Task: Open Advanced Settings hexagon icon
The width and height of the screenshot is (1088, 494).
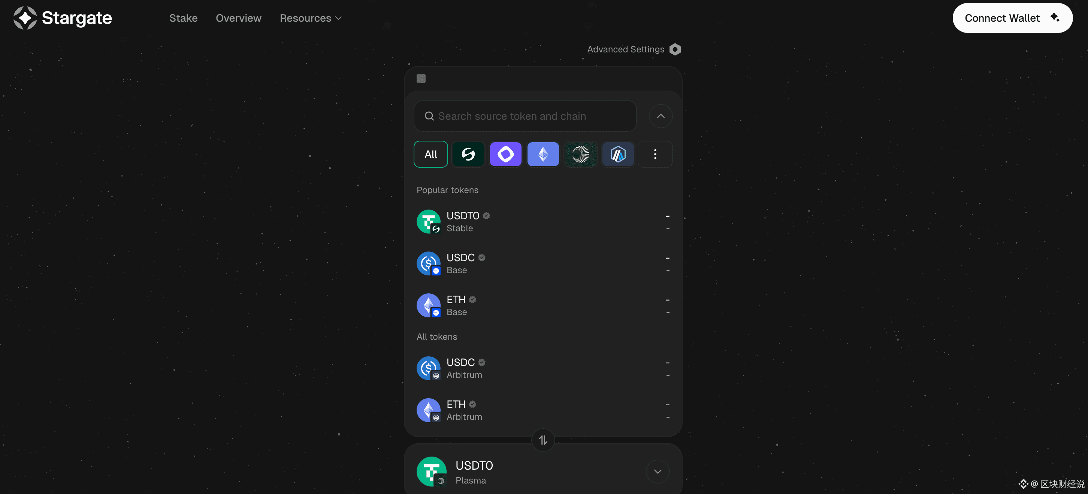Action: tap(675, 49)
